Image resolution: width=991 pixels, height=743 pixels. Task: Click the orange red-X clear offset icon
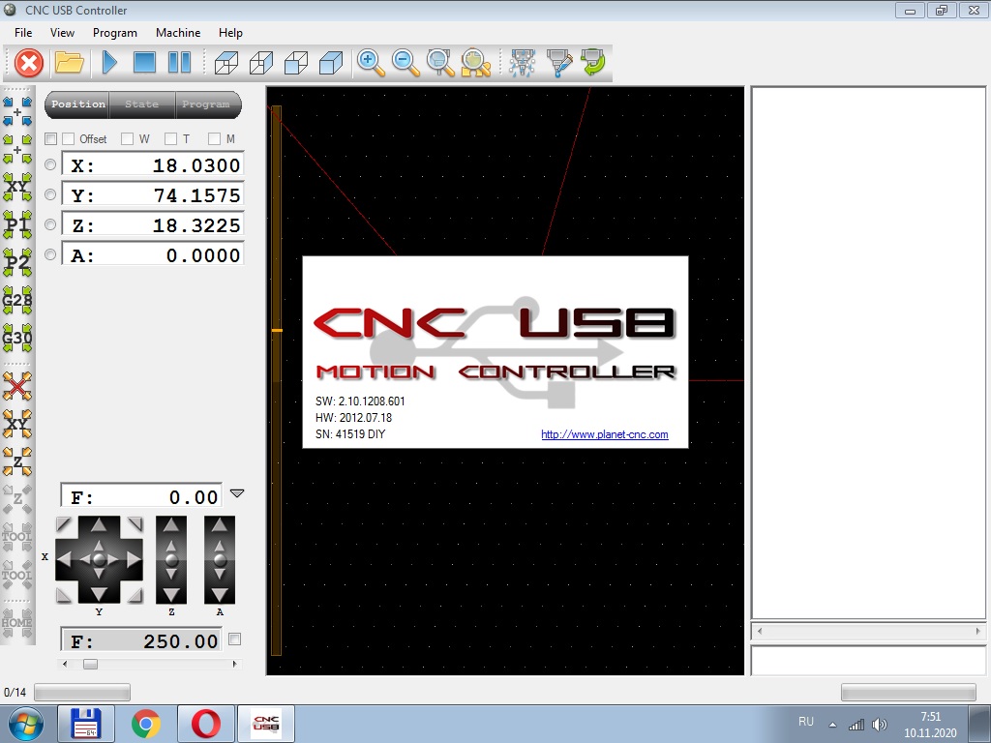[x=17, y=387]
